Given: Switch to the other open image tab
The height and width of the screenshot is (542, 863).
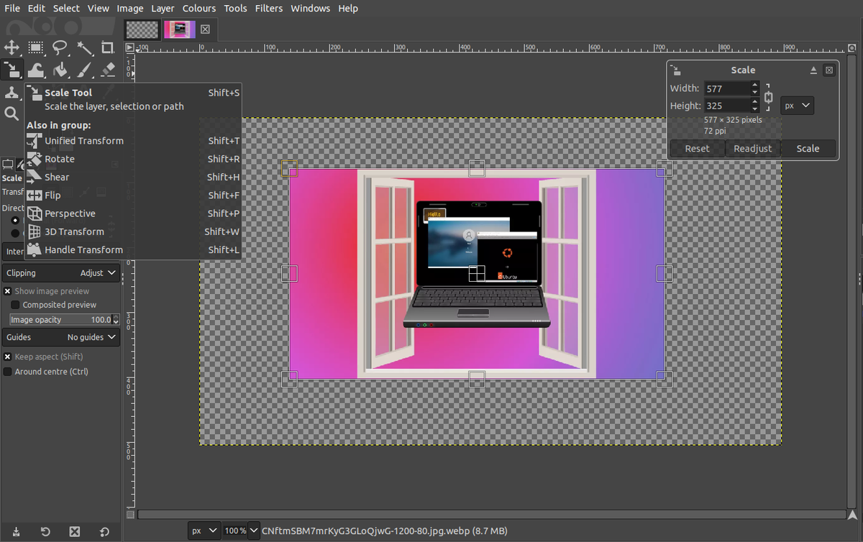Looking at the screenshot, I should [x=142, y=29].
